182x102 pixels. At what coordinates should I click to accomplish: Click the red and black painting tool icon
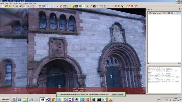[94, 6]
